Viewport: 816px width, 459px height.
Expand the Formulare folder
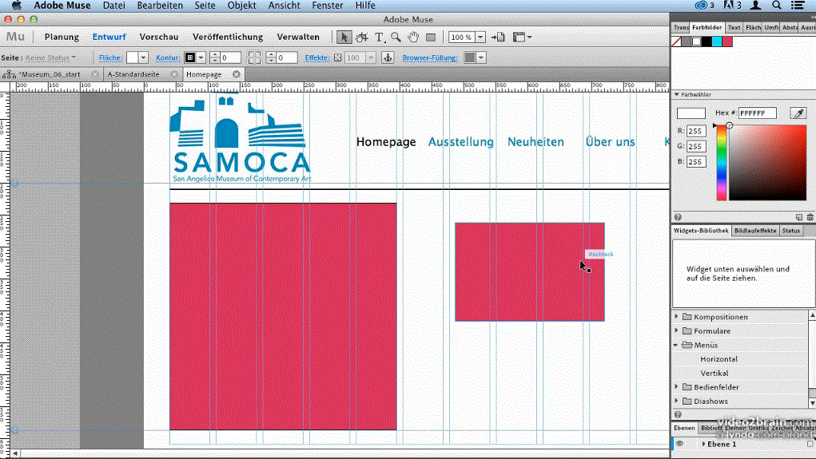[x=676, y=330]
